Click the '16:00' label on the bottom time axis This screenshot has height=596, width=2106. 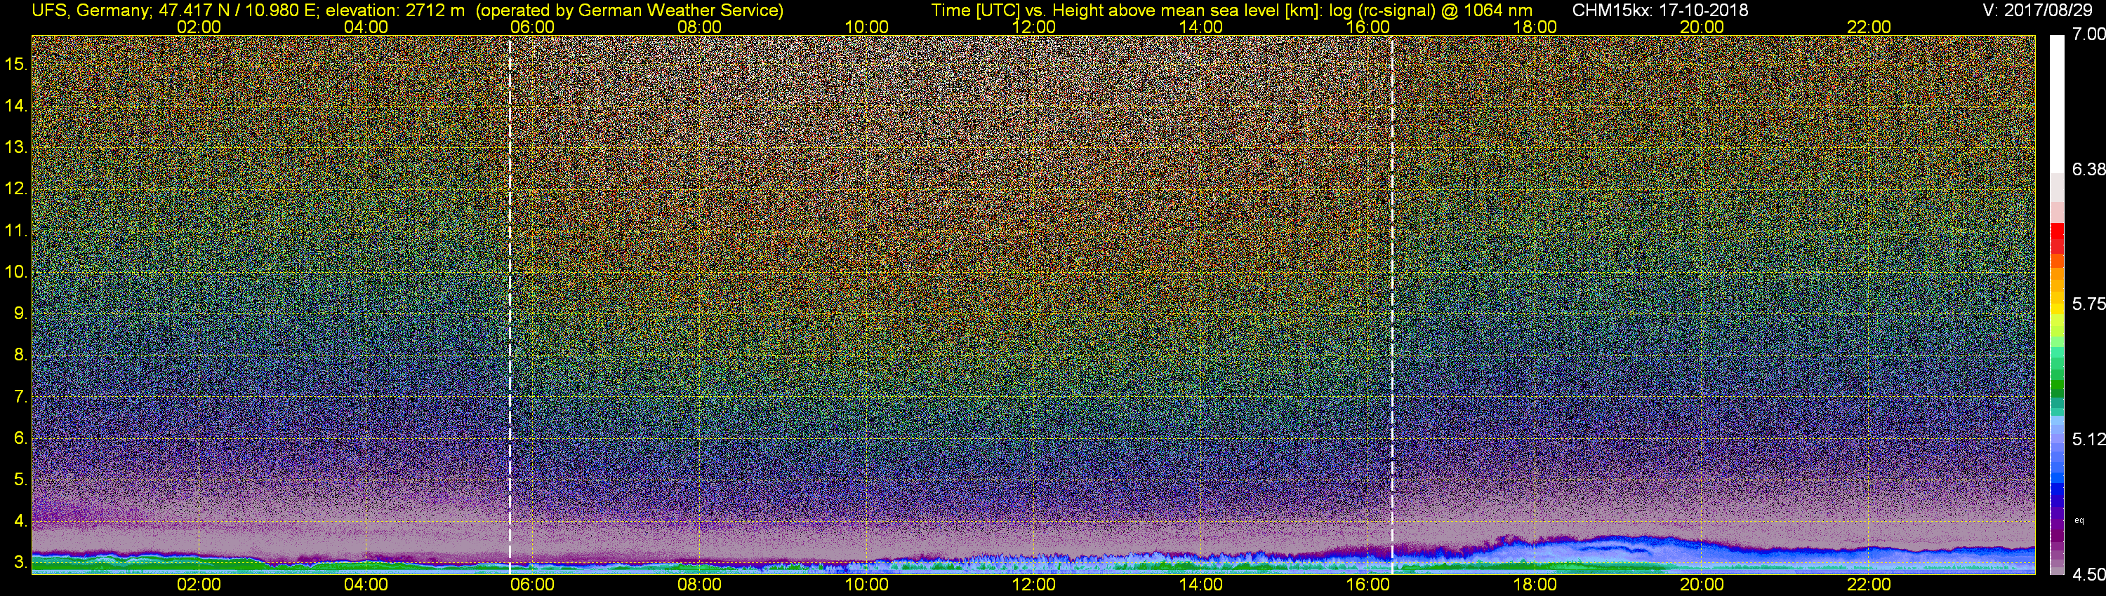pos(1367,585)
